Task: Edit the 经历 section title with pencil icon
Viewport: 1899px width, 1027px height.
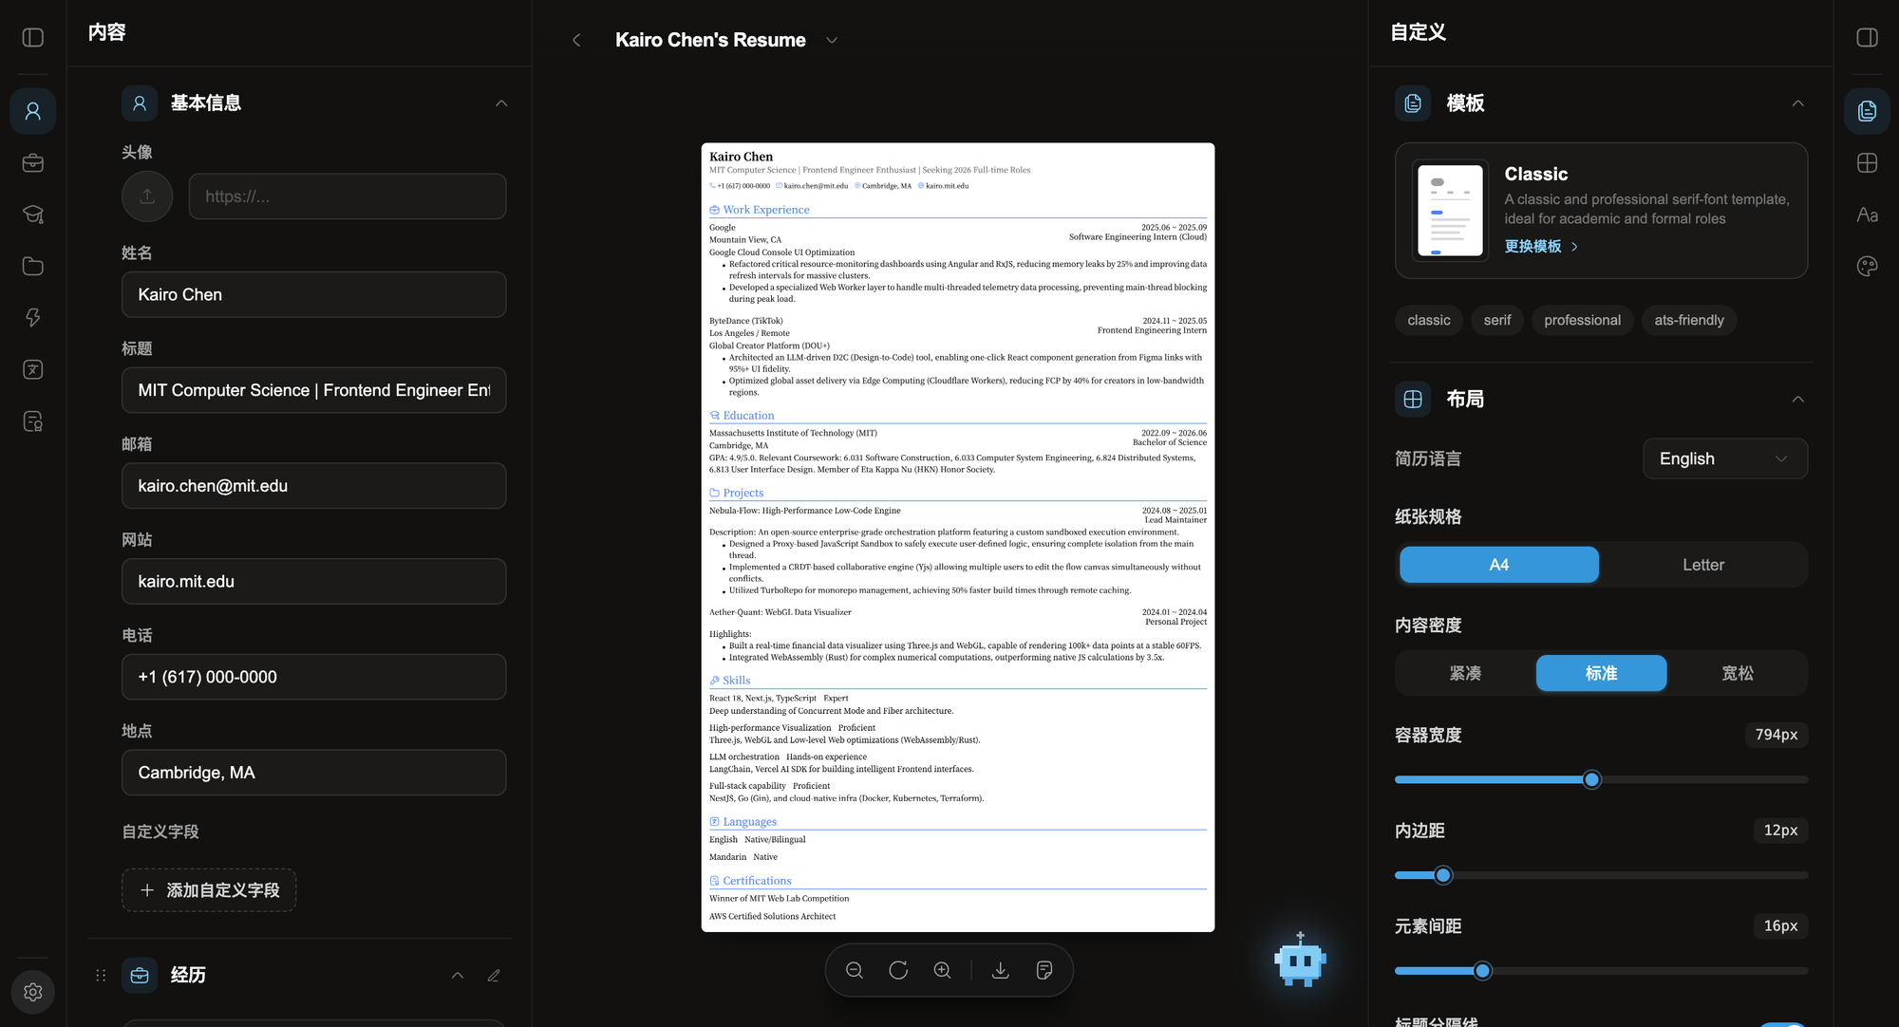Action: (494, 975)
